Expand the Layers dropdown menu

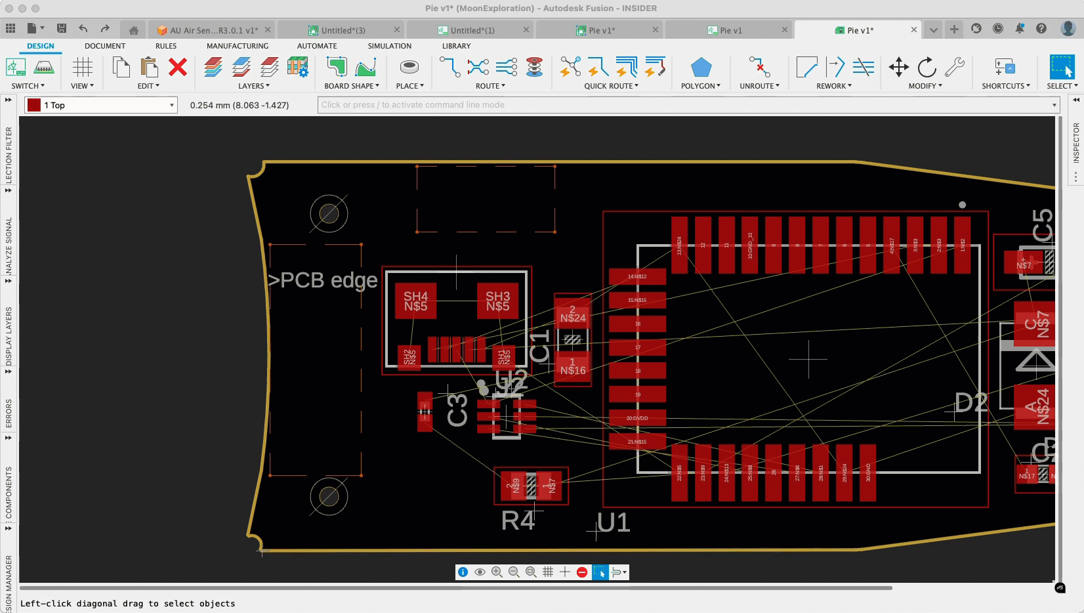click(x=253, y=86)
